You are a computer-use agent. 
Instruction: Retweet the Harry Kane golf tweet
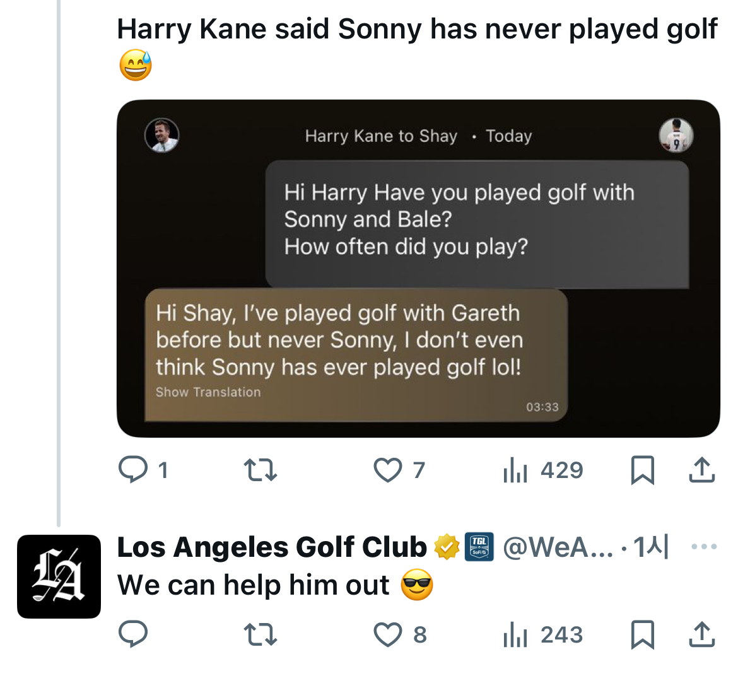(261, 470)
